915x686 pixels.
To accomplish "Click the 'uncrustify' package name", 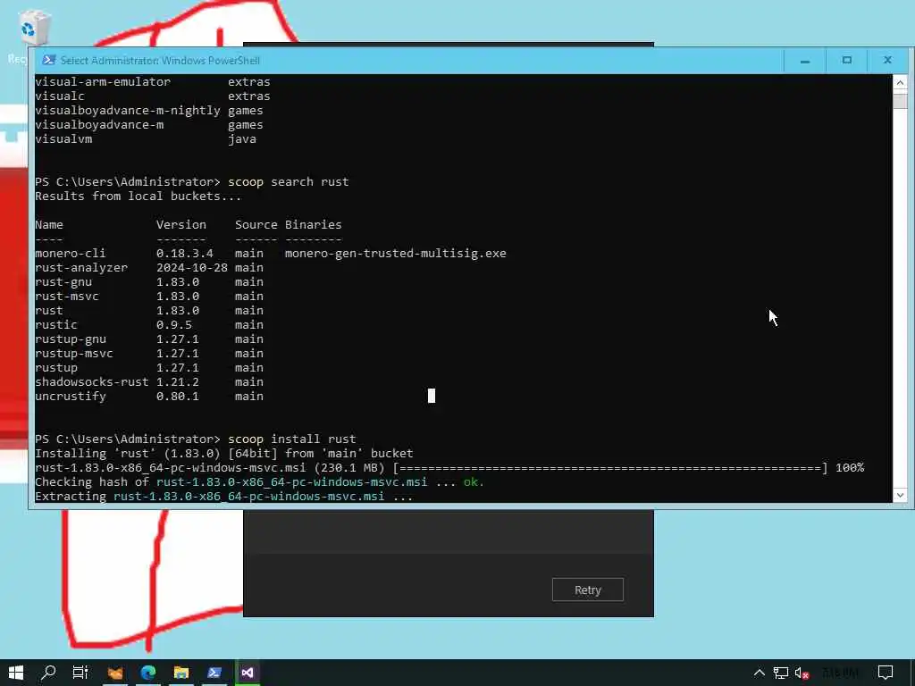I will [x=71, y=397].
